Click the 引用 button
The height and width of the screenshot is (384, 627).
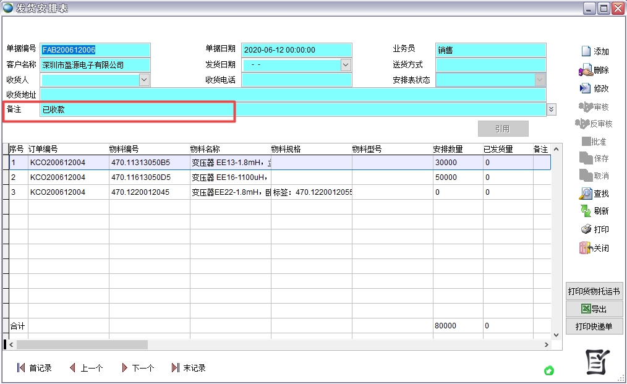tap(503, 128)
